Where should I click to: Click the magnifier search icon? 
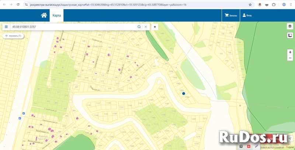click(x=139, y=27)
